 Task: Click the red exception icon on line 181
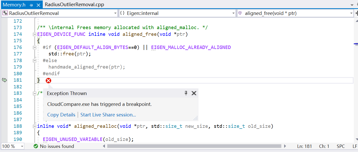click(48, 81)
